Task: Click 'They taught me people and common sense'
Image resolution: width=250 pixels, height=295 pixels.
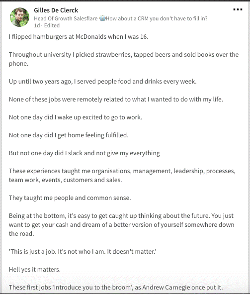Action: coord(70,197)
